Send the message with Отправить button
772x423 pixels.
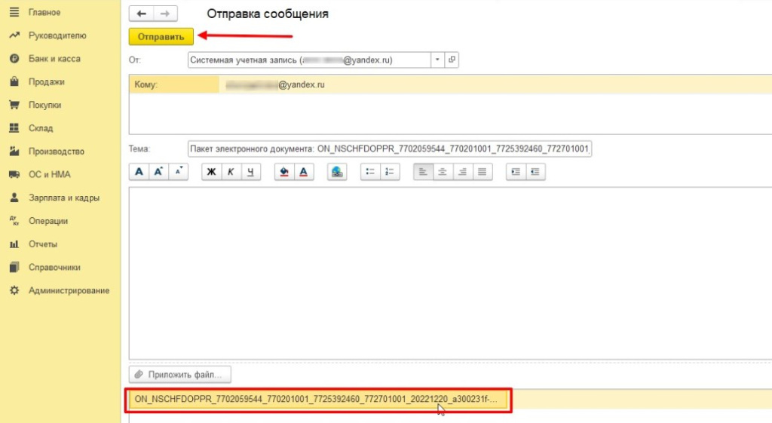[161, 36]
